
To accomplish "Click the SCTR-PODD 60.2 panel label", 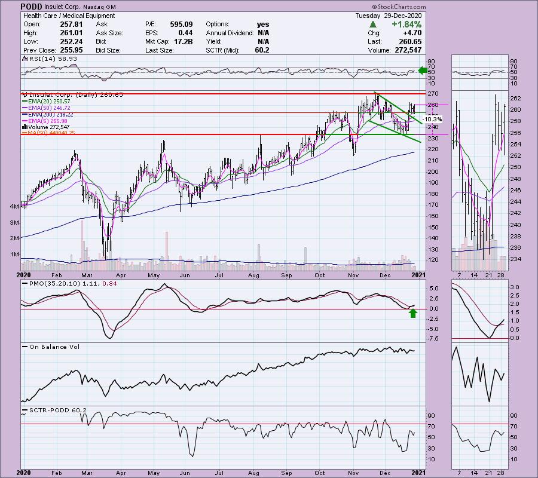I will pos(55,410).
